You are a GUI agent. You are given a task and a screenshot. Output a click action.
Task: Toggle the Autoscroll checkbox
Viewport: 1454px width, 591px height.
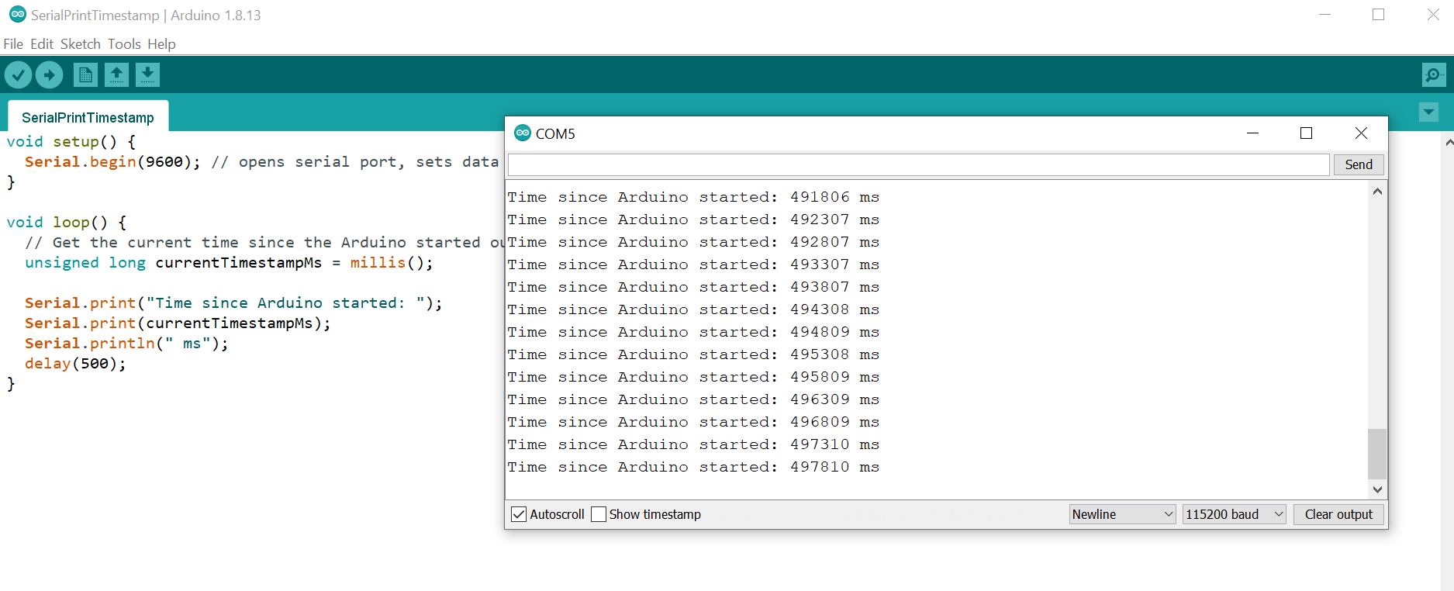pyautogui.click(x=519, y=514)
